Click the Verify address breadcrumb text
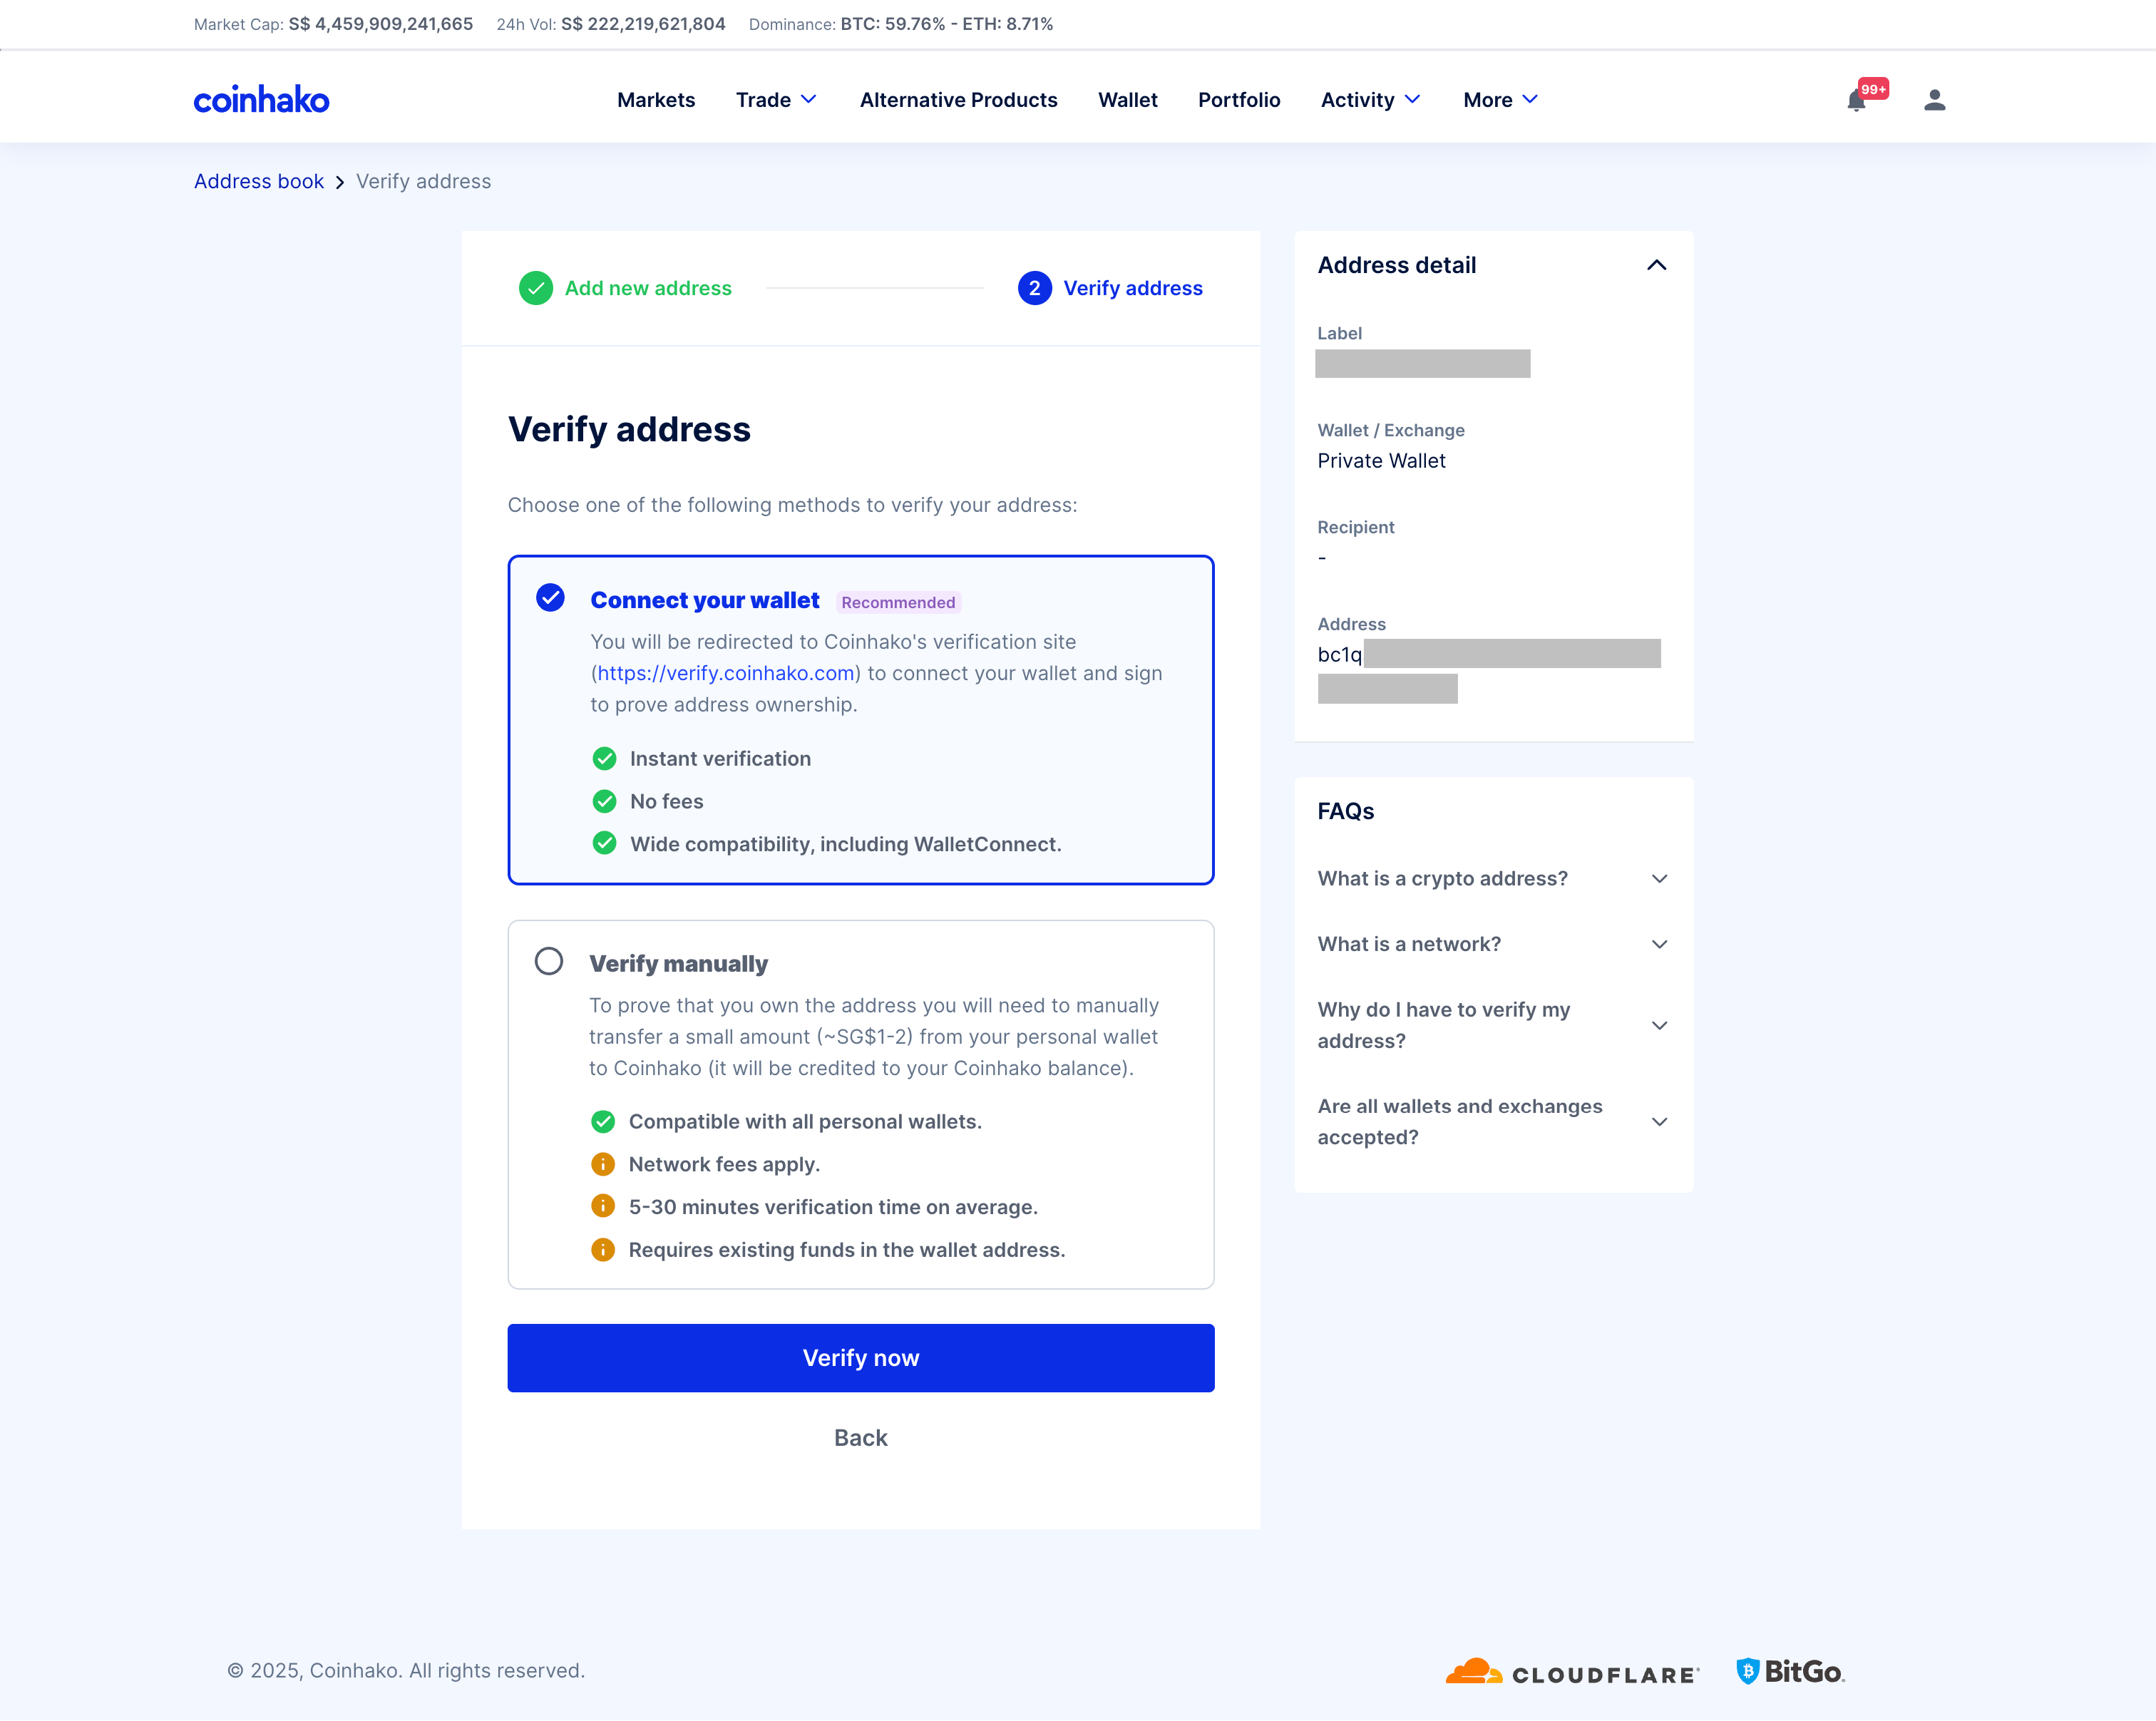Image resolution: width=2156 pixels, height=1721 pixels. coord(423,182)
